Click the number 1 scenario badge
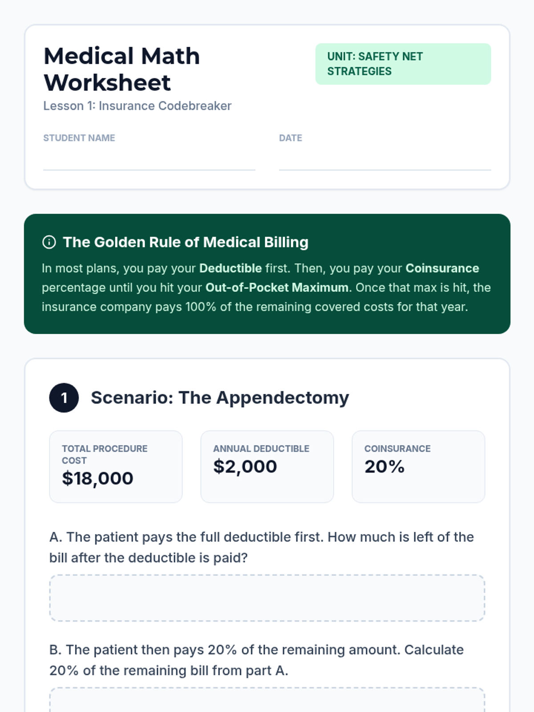 [x=64, y=397]
